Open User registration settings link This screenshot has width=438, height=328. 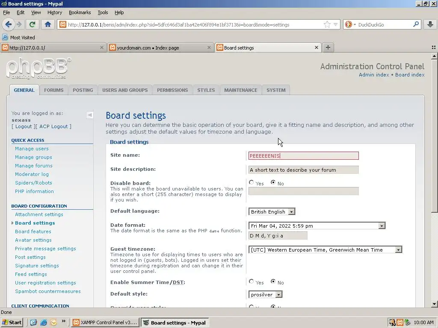point(45,283)
